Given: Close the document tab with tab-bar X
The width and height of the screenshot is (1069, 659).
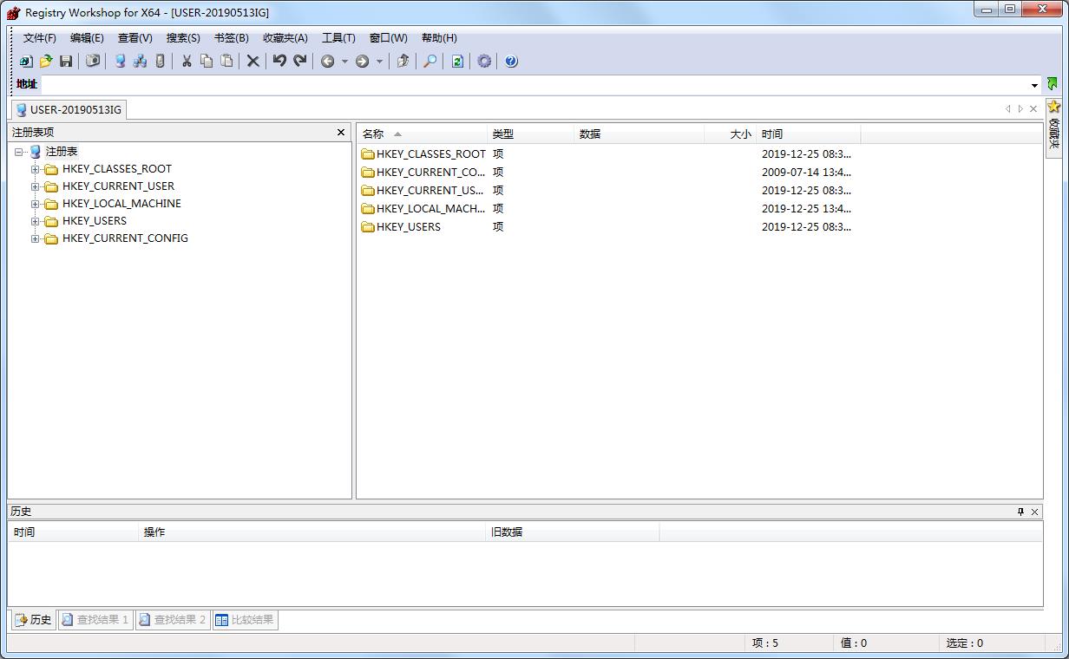Looking at the screenshot, I should click(x=1033, y=109).
